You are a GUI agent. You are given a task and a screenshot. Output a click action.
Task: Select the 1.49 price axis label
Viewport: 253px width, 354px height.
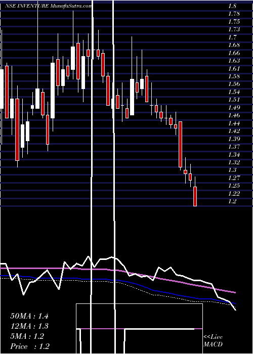[234, 108]
